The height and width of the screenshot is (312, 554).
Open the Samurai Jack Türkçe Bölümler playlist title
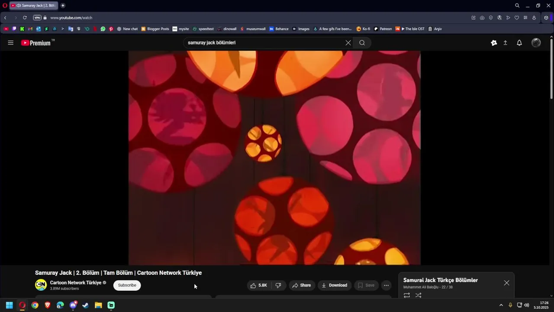point(441,280)
